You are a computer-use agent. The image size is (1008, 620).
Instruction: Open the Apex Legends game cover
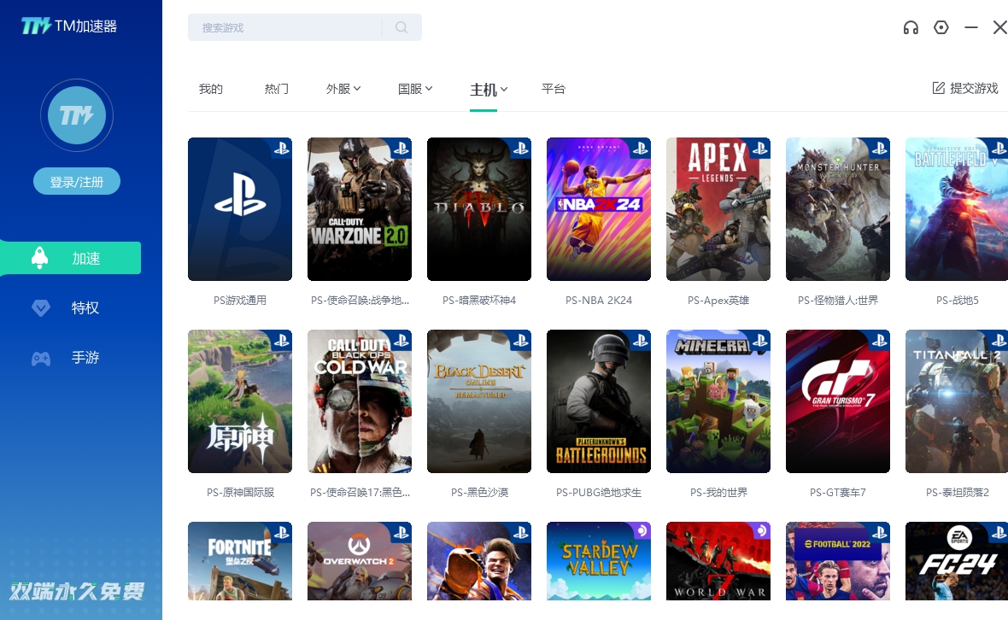pos(718,209)
